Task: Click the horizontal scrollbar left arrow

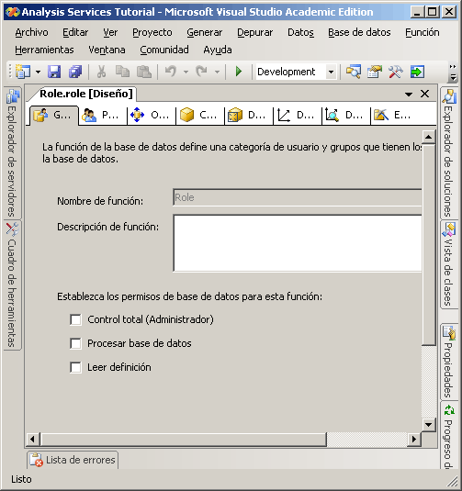Action: click(x=32, y=439)
